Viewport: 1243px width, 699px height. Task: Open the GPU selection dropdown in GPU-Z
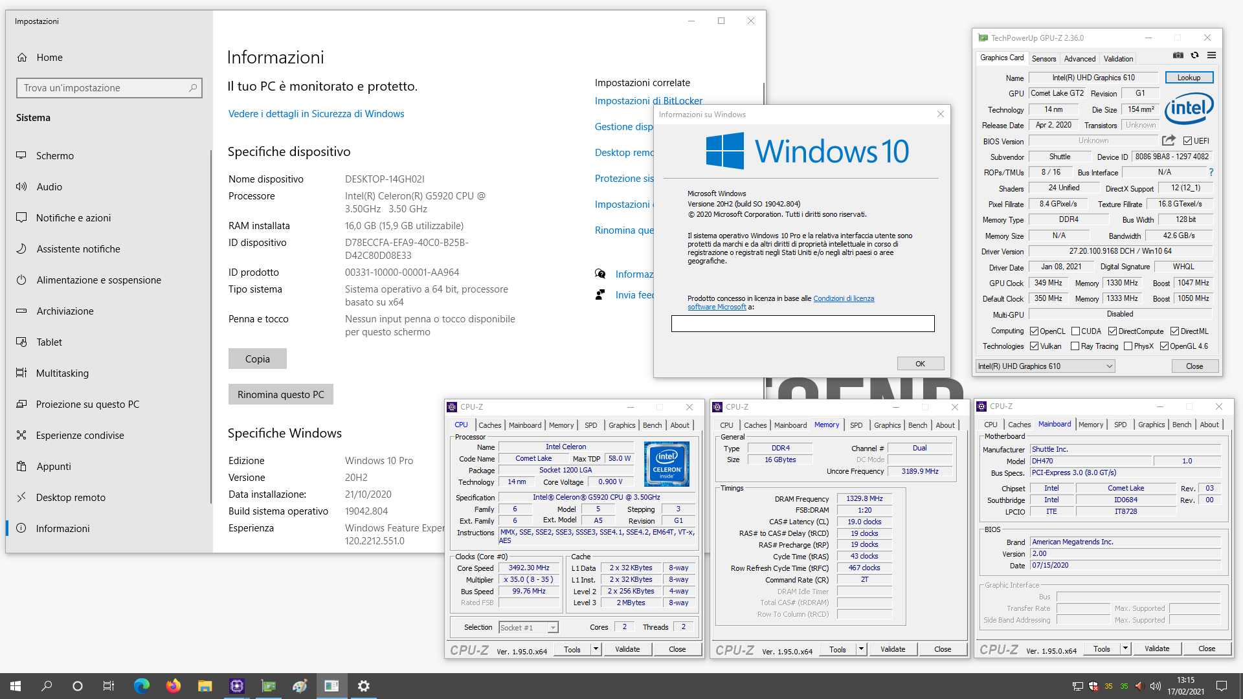(1046, 366)
